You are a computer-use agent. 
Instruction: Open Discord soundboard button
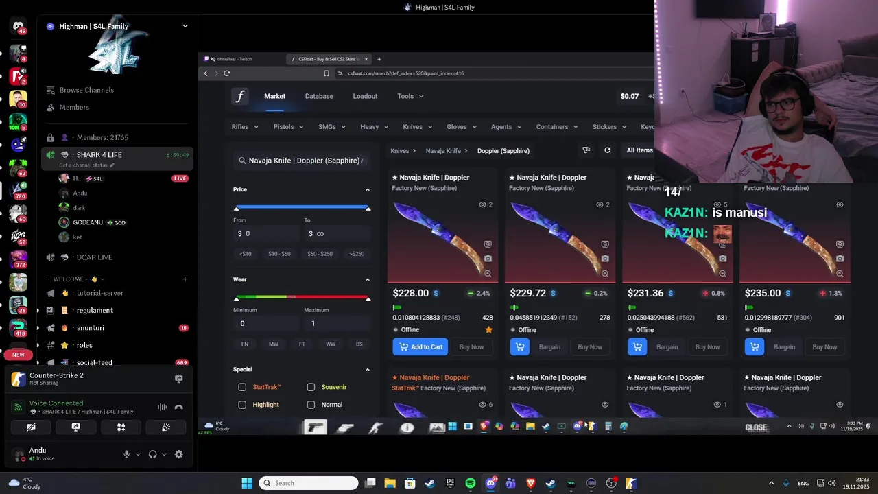tap(166, 427)
